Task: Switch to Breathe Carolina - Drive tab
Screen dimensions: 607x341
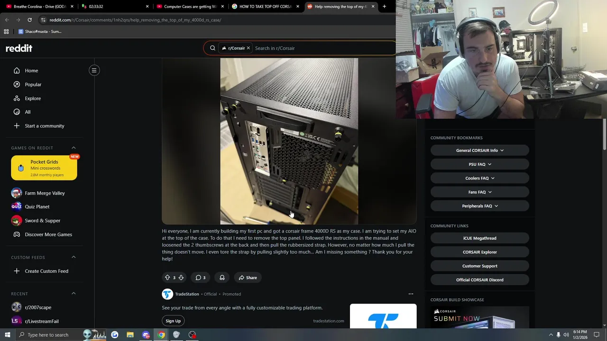Action: [39, 7]
